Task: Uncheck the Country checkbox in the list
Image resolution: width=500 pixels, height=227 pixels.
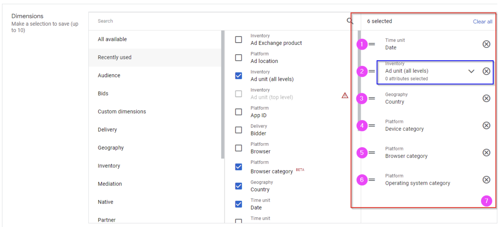Action: 239,186
